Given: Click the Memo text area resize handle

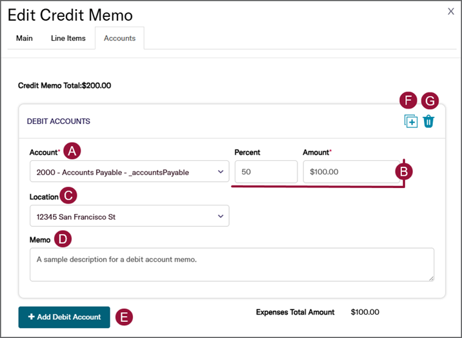Looking at the screenshot, I should [430, 278].
